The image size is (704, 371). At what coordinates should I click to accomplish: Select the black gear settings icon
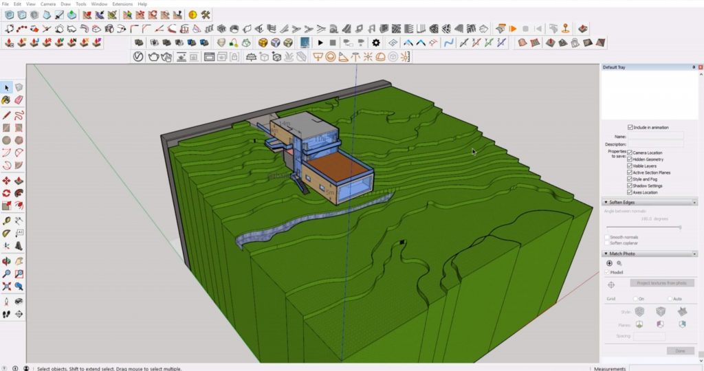point(376,43)
